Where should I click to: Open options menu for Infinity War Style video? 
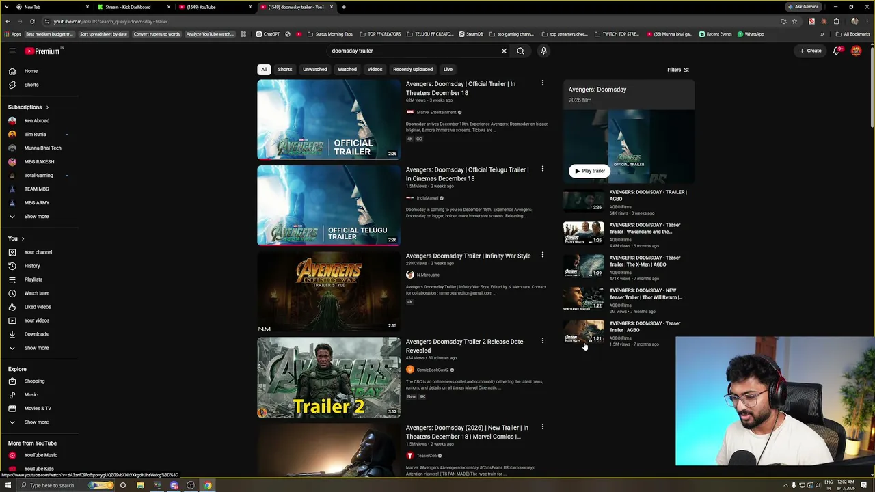pyautogui.click(x=543, y=255)
